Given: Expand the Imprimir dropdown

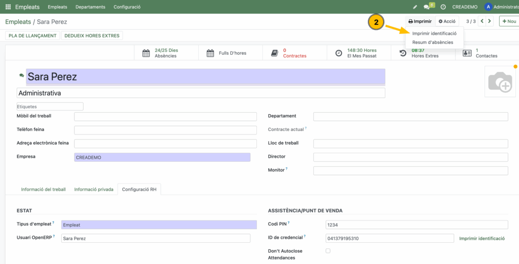Looking at the screenshot, I should [420, 21].
